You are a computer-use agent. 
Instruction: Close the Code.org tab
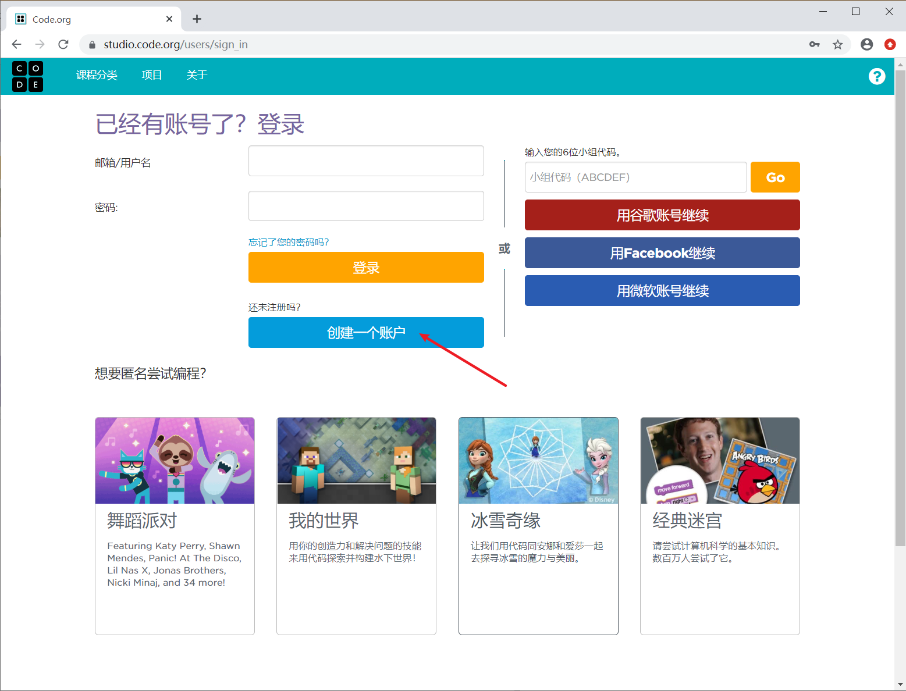click(169, 19)
